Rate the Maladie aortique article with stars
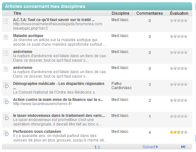196x152 pixels. [179, 36]
